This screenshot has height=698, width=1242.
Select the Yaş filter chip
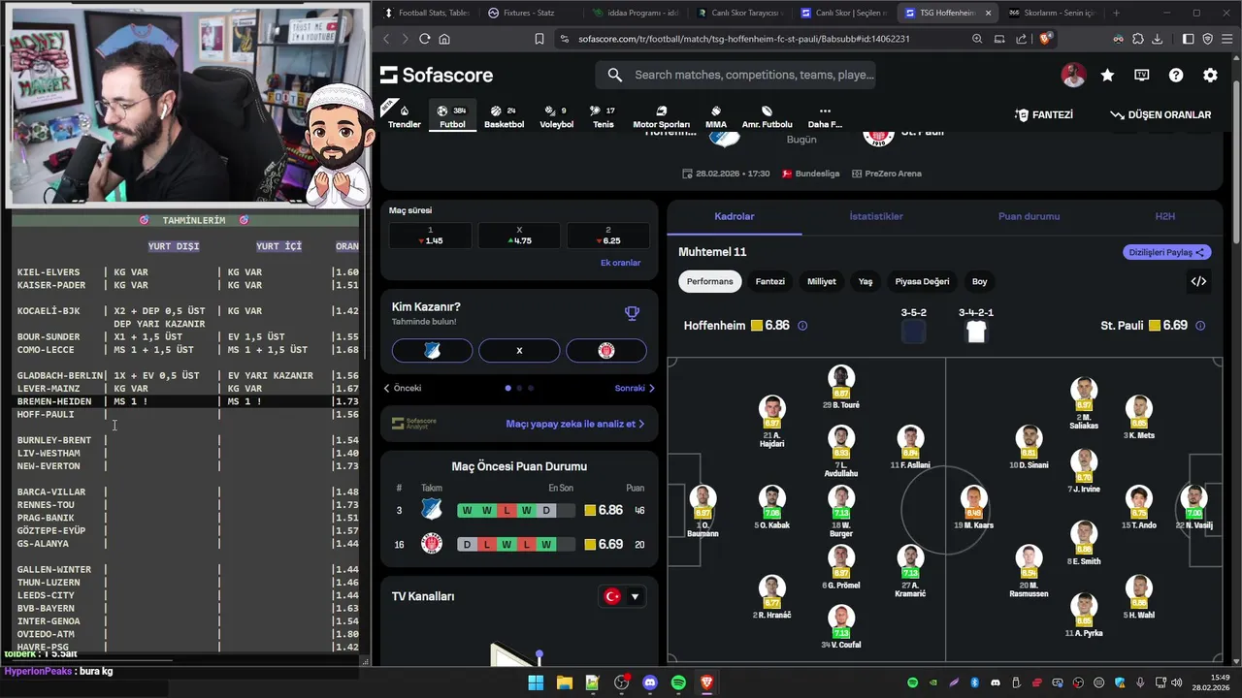pos(866,281)
